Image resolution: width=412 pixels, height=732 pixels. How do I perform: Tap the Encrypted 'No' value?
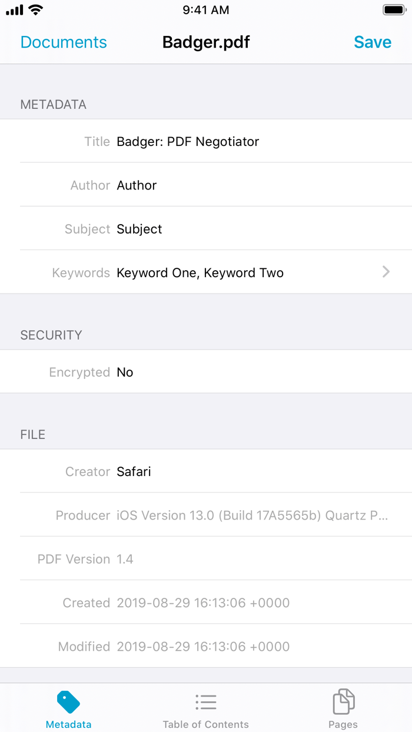tap(125, 372)
